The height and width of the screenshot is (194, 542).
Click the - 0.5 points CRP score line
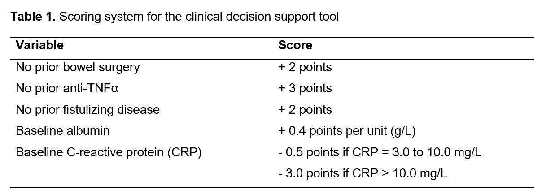pos(380,152)
